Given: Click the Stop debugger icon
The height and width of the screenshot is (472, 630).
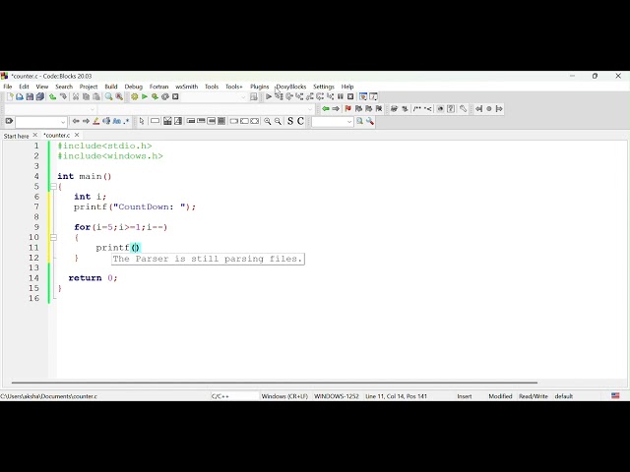Looking at the screenshot, I should tap(350, 96).
